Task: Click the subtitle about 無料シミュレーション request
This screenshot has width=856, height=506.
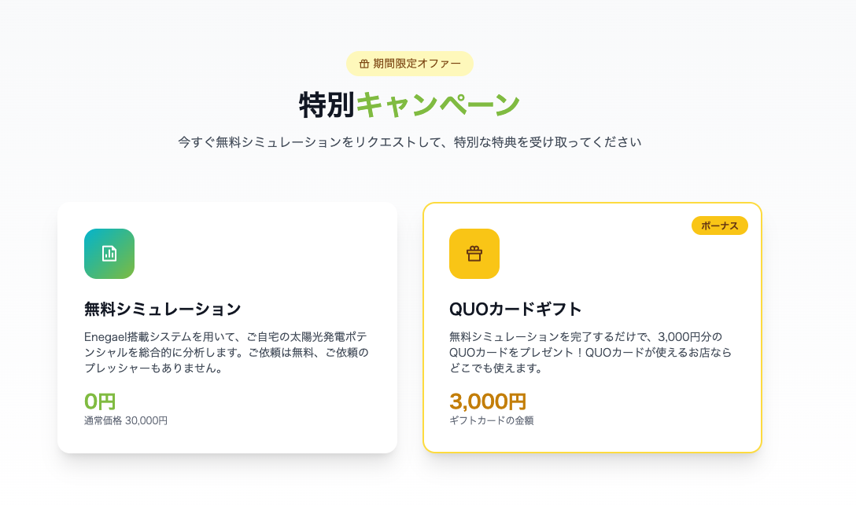Action: click(408, 142)
